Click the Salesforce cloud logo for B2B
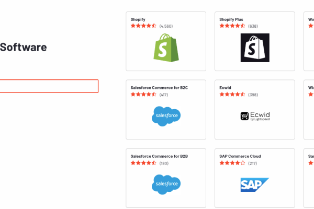The image size is (314, 209). [x=166, y=184]
